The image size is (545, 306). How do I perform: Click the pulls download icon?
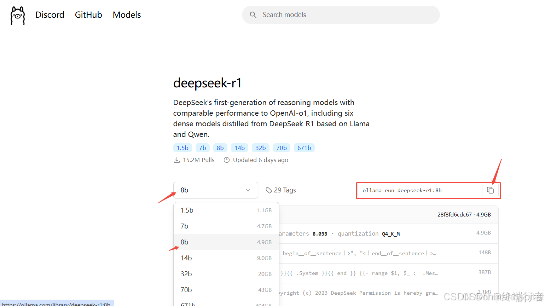177,160
